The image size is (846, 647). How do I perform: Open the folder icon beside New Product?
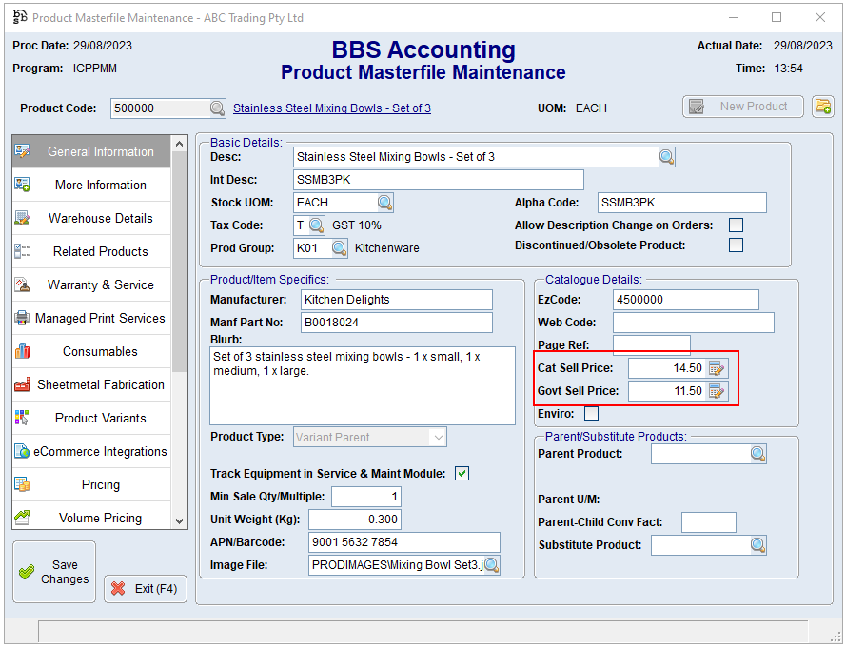coord(822,107)
